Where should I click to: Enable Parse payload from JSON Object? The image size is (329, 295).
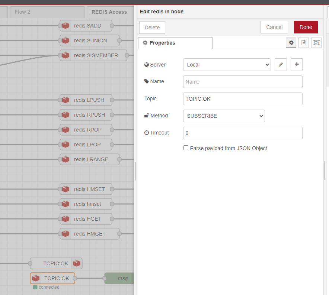tap(186, 148)
